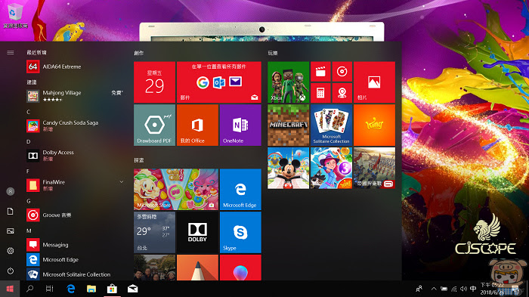
Task: Open the Drawboard PDF tile
Action: click(154, 125)
